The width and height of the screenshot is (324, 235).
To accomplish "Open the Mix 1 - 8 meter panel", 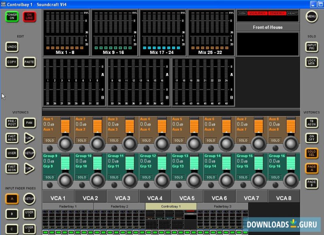I will pyautogui.click(x=66, y=33).
